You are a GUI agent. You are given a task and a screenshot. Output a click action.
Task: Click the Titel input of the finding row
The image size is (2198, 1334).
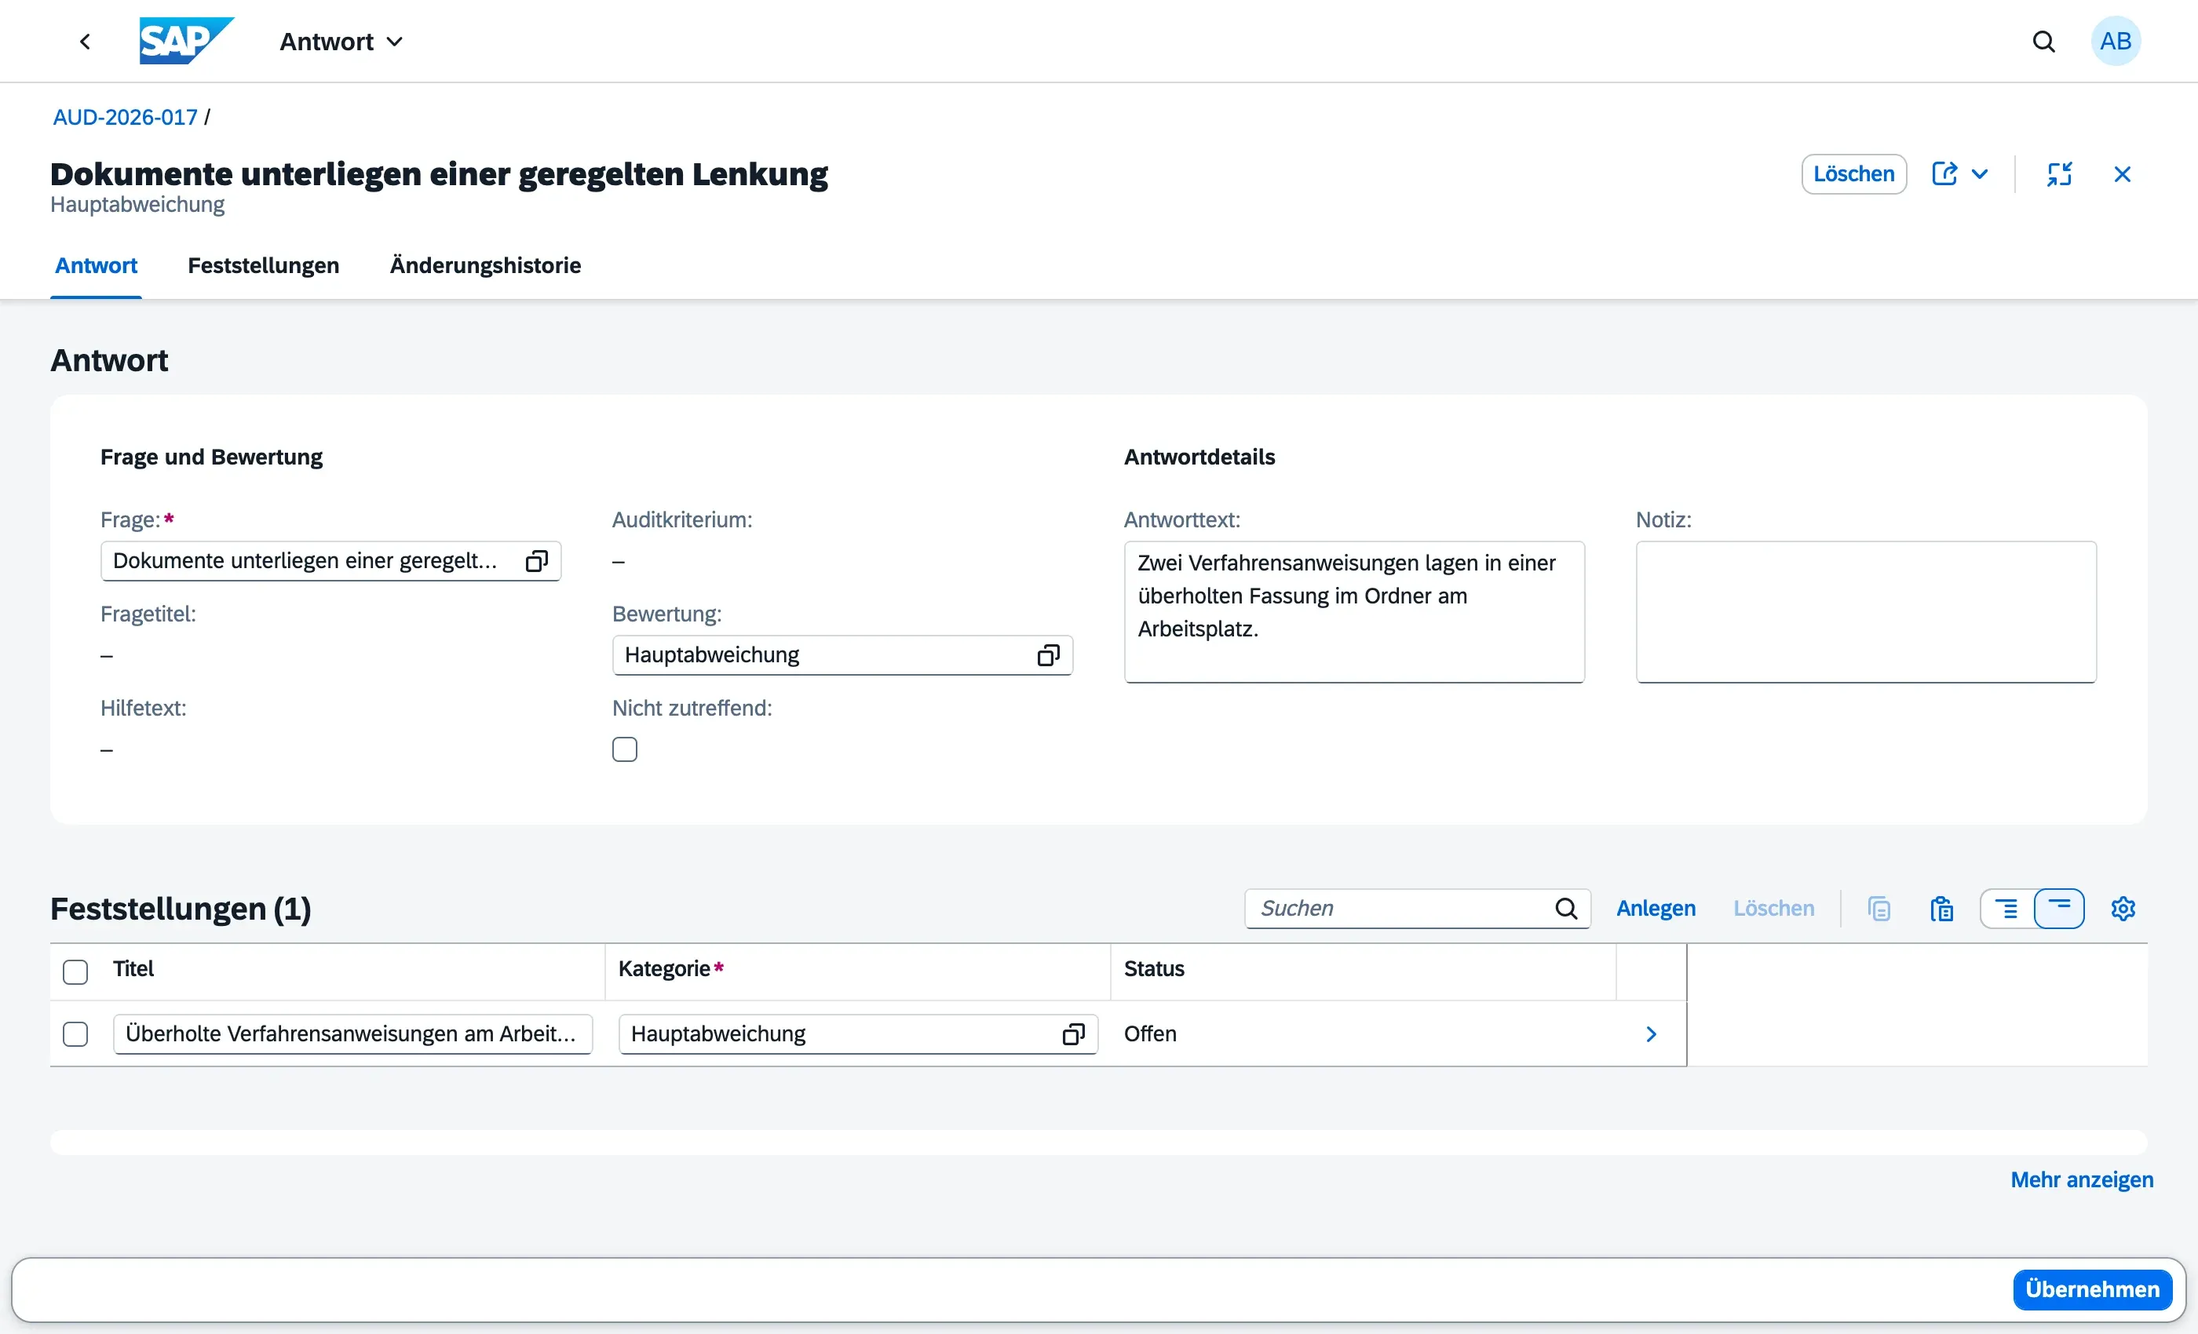(352, 1034)
